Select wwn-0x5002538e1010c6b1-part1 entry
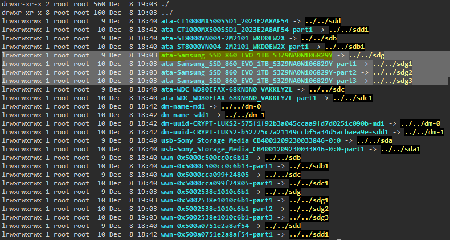Screen dimensions: 450x240 point(217,200)
